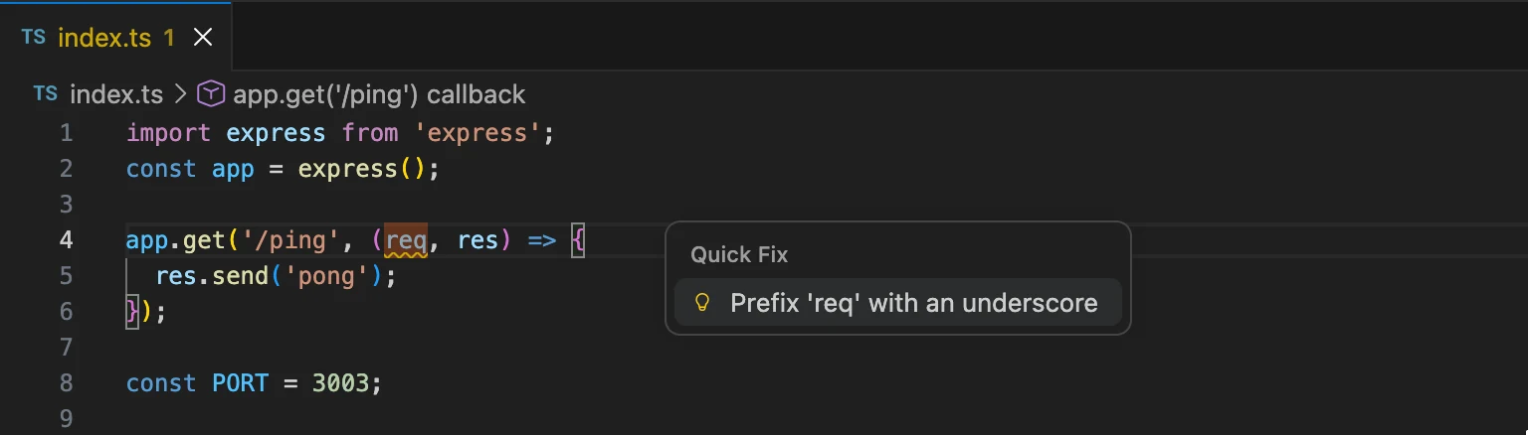Viewport: 1528px width, 435px height.
Task: Click the 3003 port number value
Action: pyautogui.click(x=340, y=383)
